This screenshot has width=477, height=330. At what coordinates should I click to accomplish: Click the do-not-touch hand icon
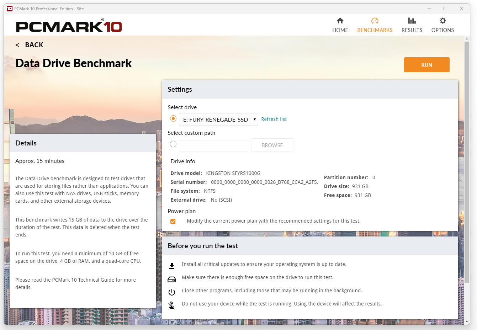172,305
